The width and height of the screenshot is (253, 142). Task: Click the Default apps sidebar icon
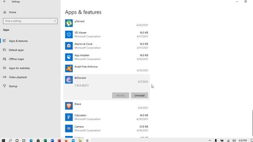tap(4, 50)
